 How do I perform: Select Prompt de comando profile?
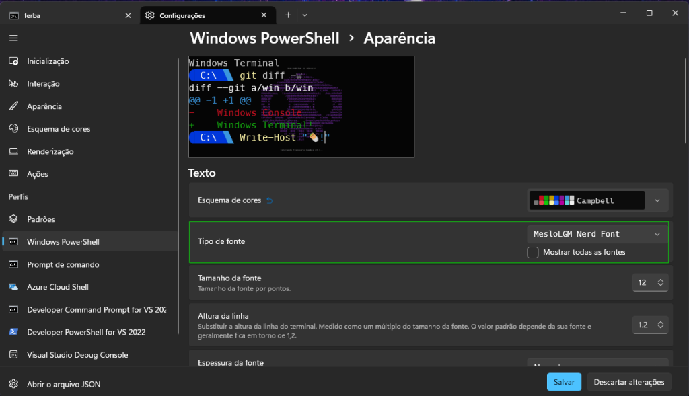(63, 264)
